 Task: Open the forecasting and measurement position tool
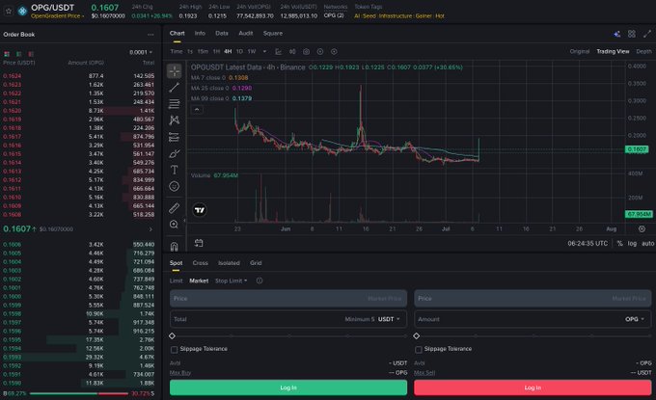coord(174,137)
